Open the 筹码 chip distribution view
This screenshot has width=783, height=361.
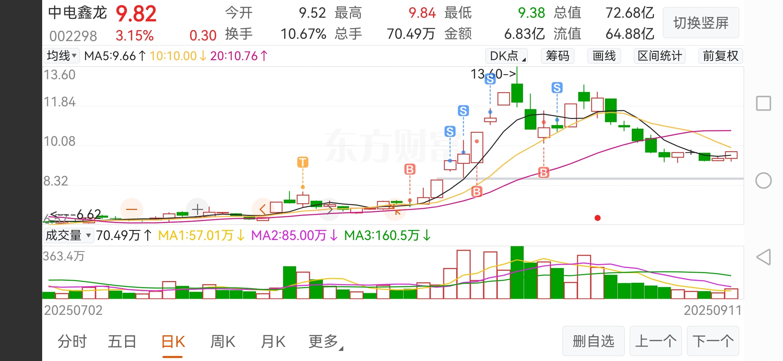tap(557, 56)
